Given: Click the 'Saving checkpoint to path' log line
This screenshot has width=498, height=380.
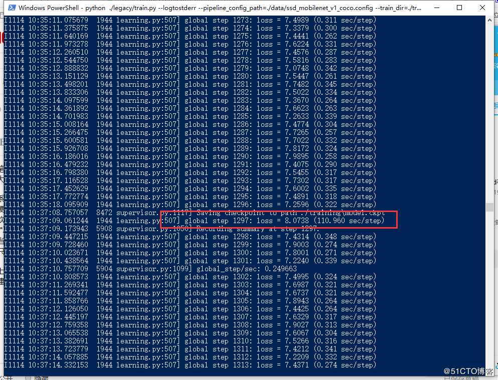Looking at the screenshot, I should click(x=195, y=213).
